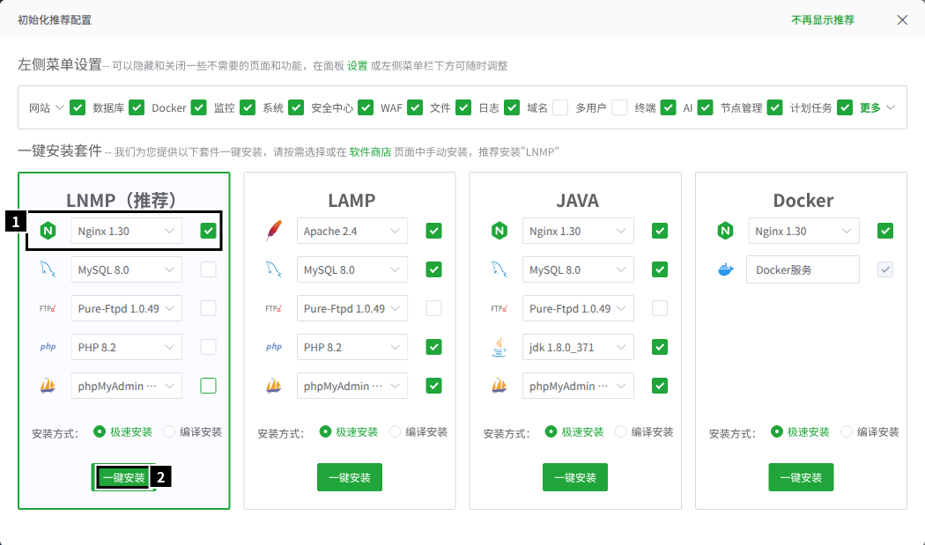Screen dimensions: 925x545
Task: Open the 设置 link in menu description
Action: coord(358,65)
